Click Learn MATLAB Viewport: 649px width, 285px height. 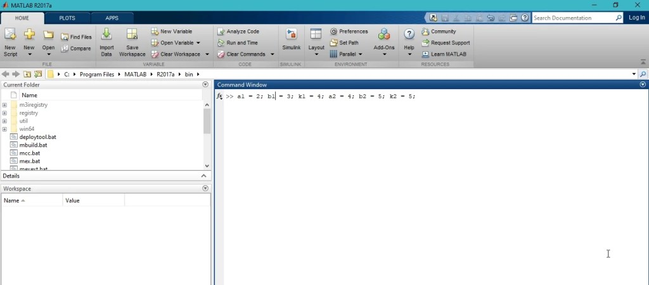[x=444, y=54]
